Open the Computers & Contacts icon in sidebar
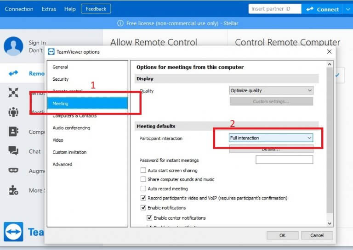 (x=13, y=131)
